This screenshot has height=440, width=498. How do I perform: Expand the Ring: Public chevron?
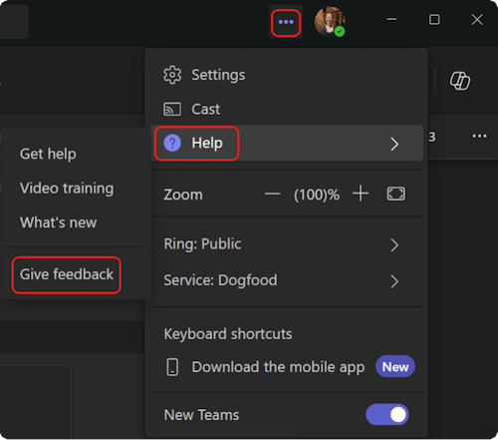[394, 245]
